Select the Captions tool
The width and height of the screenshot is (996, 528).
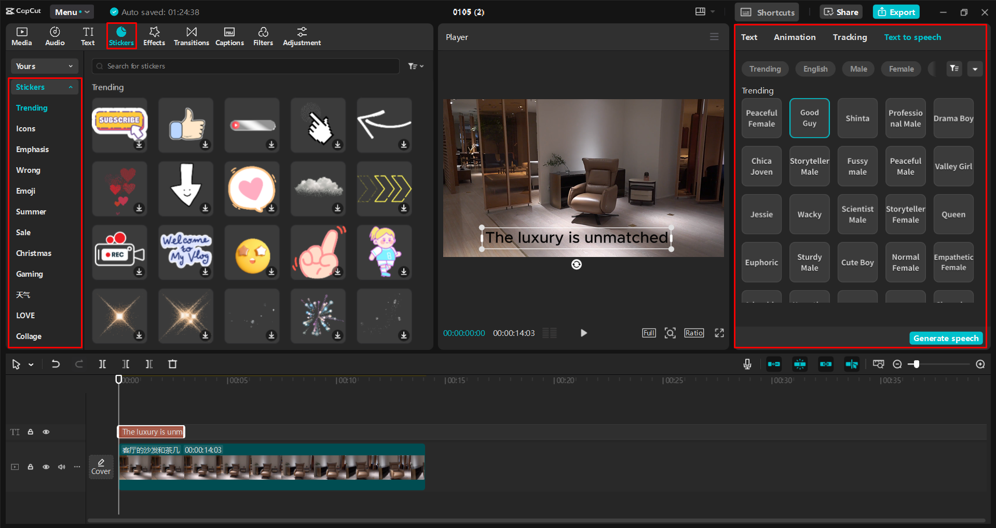pos(229,36)
